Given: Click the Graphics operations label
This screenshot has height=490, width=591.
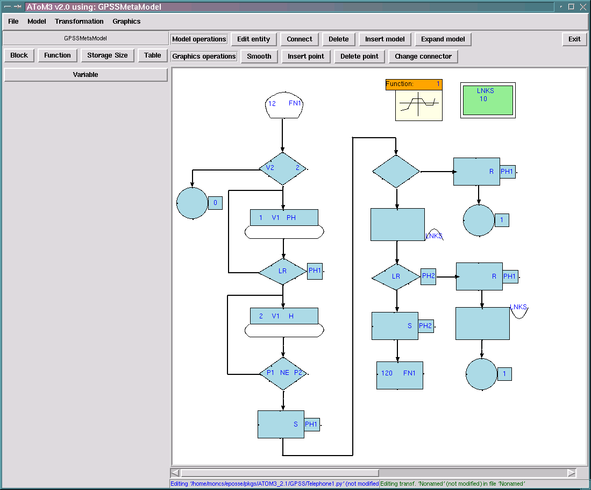Looking at the screenshot, I should point(204,56).
